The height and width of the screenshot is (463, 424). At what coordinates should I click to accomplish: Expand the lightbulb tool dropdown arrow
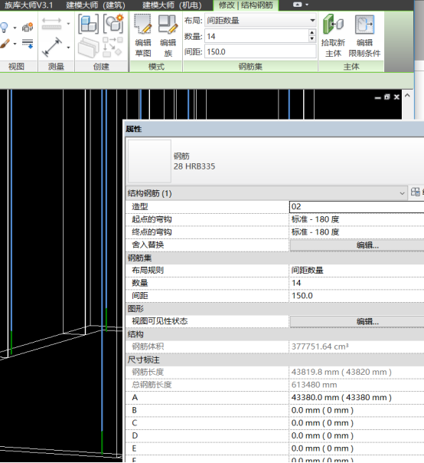[15, 28]
